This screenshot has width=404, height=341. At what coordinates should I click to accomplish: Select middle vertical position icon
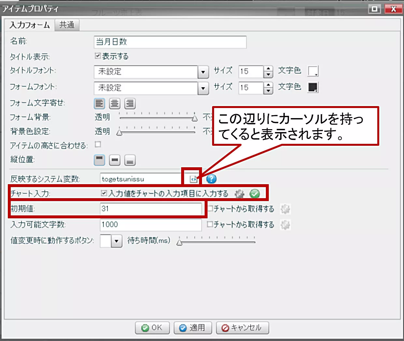click(x=114, y=160)
